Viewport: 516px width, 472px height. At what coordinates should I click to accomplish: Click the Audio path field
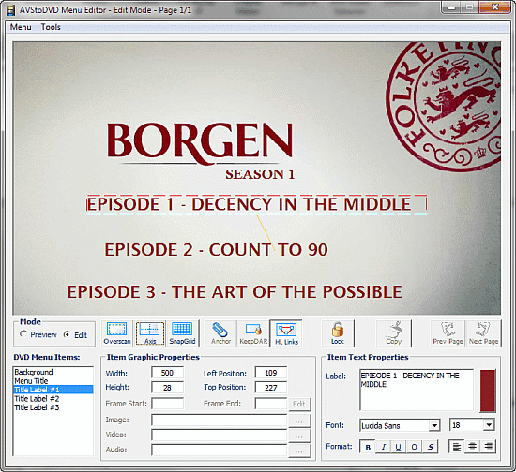tap(220, 450)
